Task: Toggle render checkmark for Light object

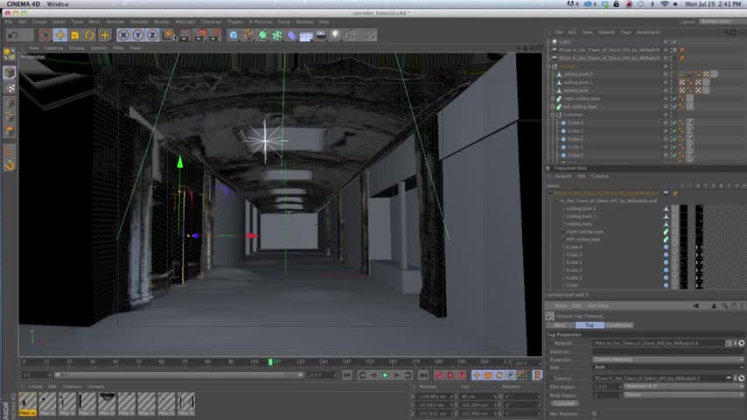Action: pyautogui.click(x=674, y=41)
